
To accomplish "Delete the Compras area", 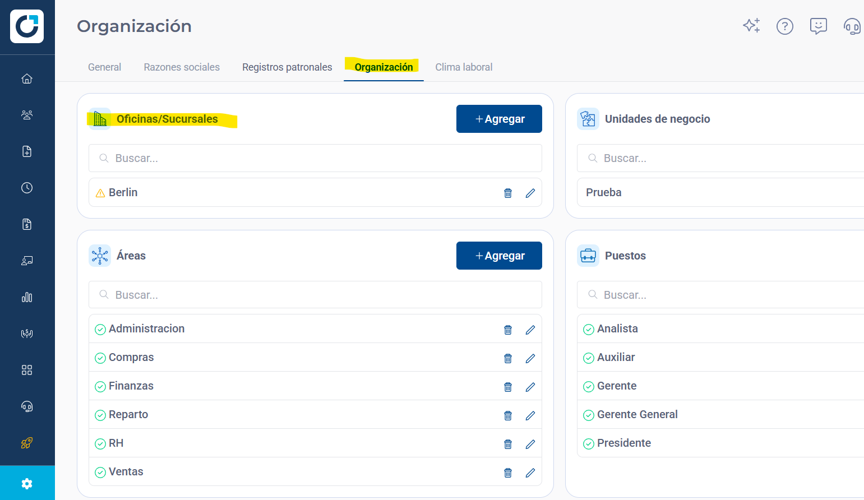I will click(x=508, y=358).
